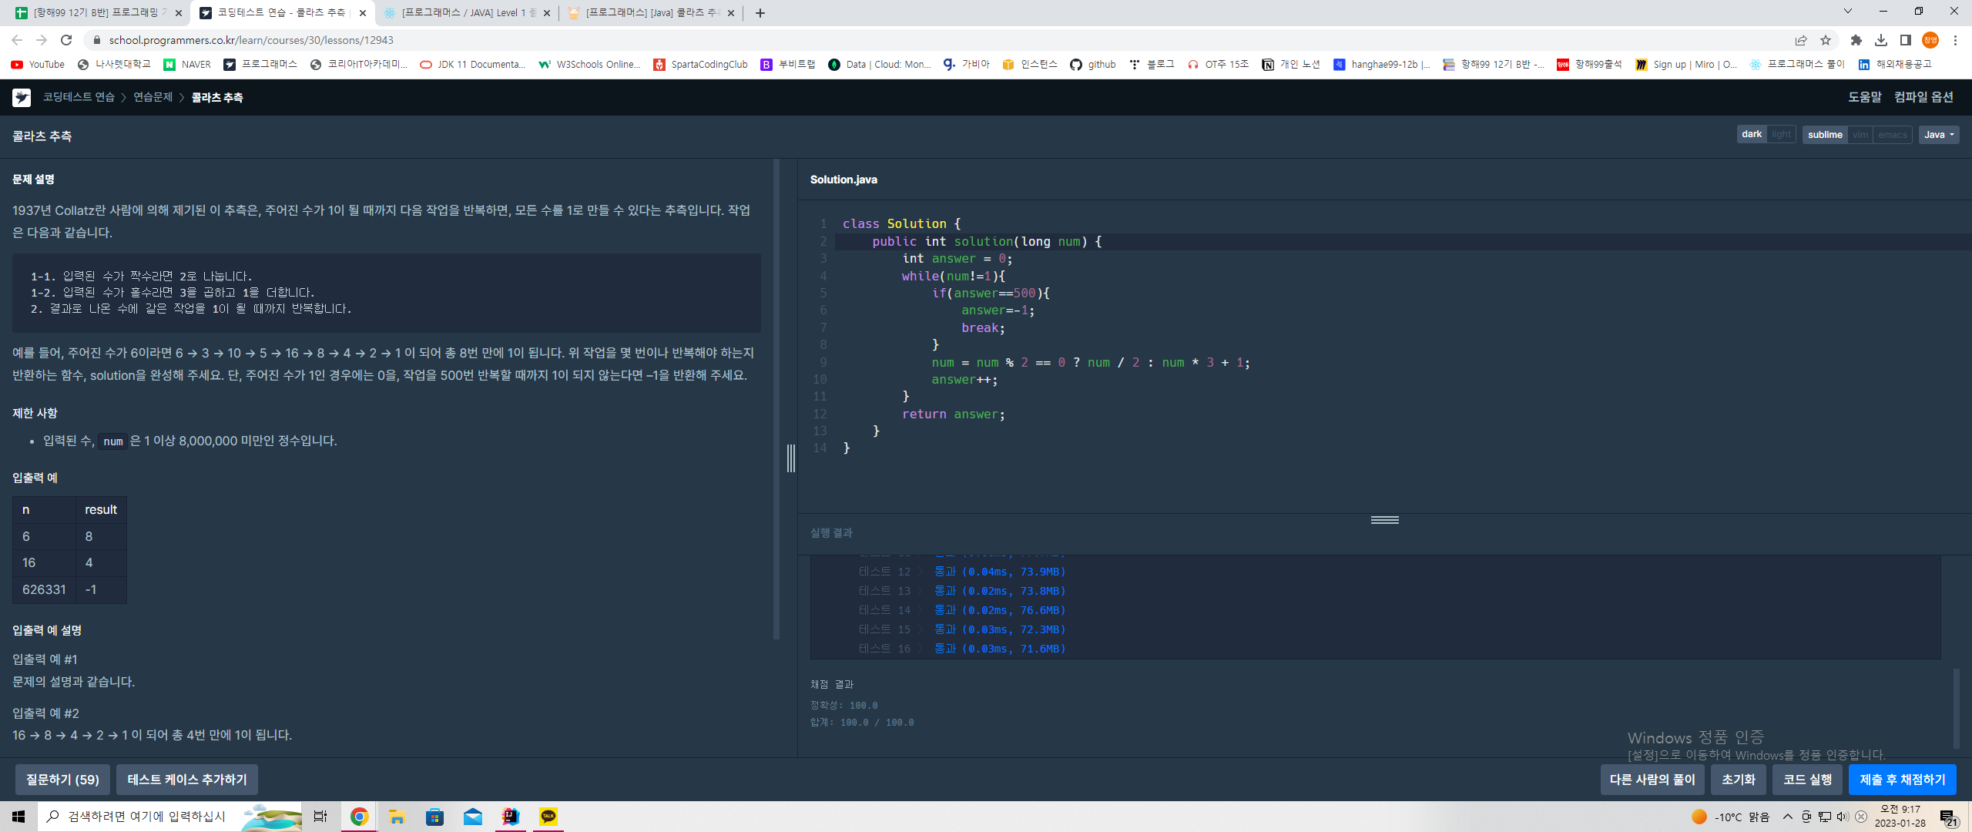Image resolution: width=1972 pixels, height=832 pixels.
Task: Open the Java language dropdown
Action: coord(1938,135)
